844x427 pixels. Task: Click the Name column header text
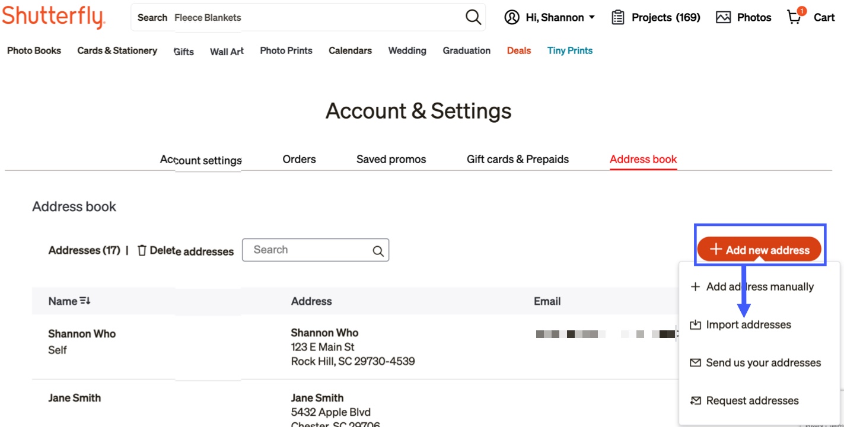[63, 301]
